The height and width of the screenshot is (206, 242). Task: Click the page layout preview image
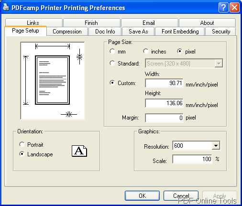(53, 81)
